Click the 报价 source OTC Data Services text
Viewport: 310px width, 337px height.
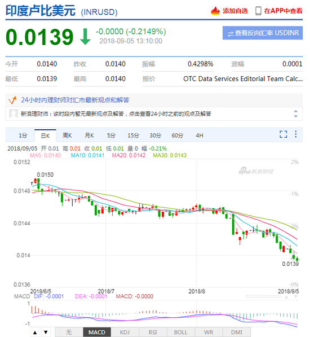[x=243, y=79]
